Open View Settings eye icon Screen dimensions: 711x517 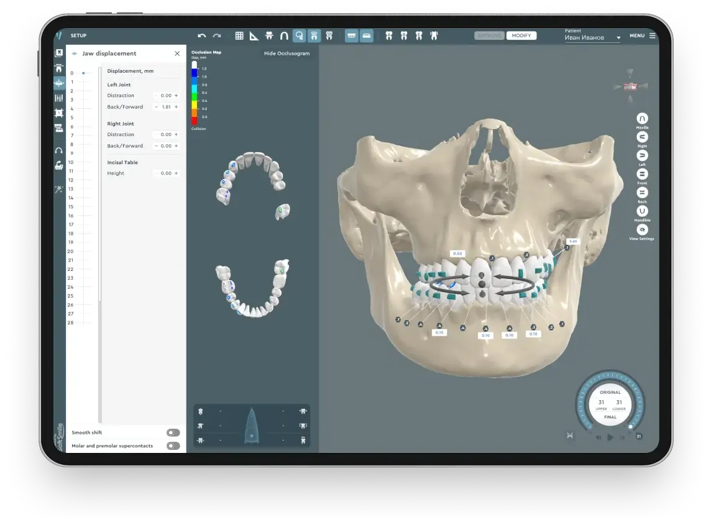[642, 230]
